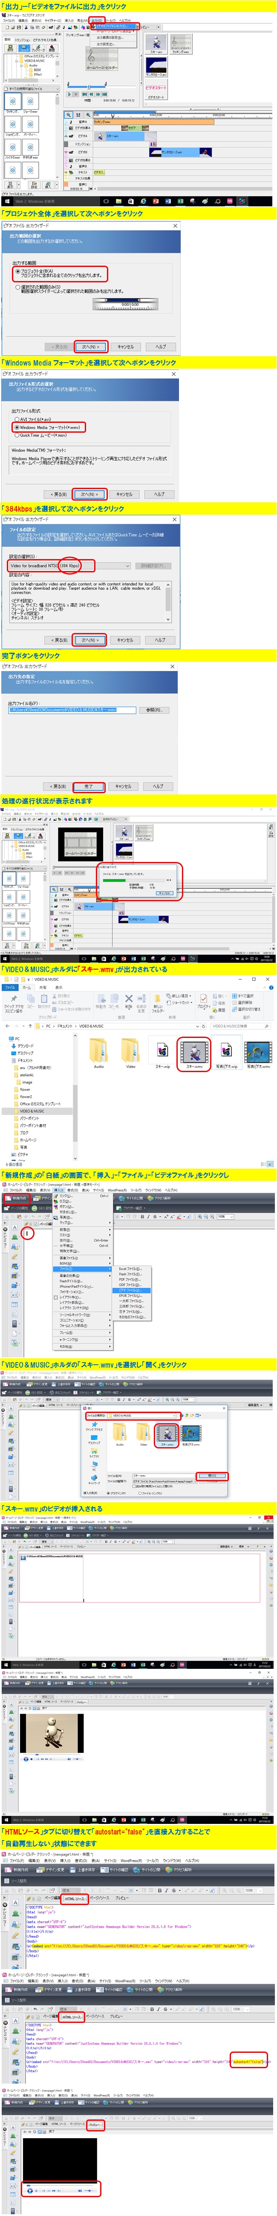Open the Audio folder in the Explorer window
The height and width of the screenshot is (2216, 277).
pos(98,1051)
